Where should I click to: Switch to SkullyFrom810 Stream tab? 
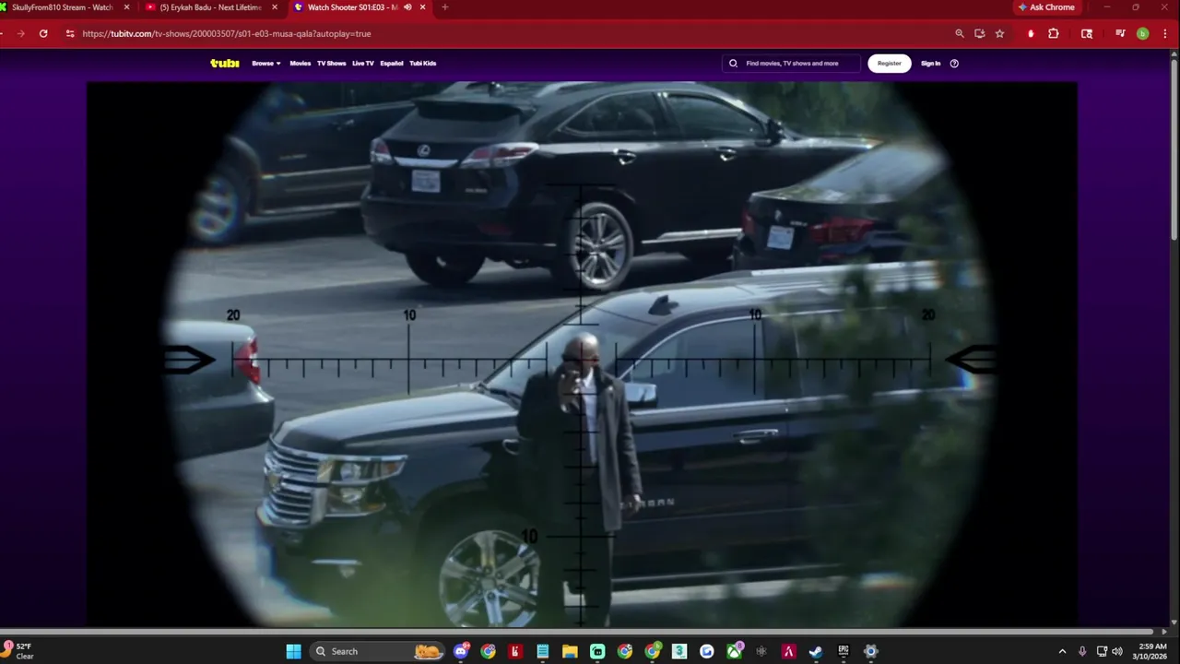pos(63,7)
